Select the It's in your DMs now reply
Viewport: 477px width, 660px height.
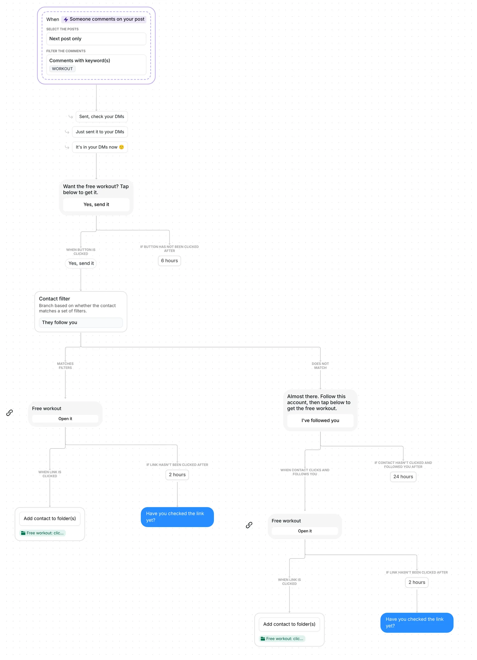(100, 147)
